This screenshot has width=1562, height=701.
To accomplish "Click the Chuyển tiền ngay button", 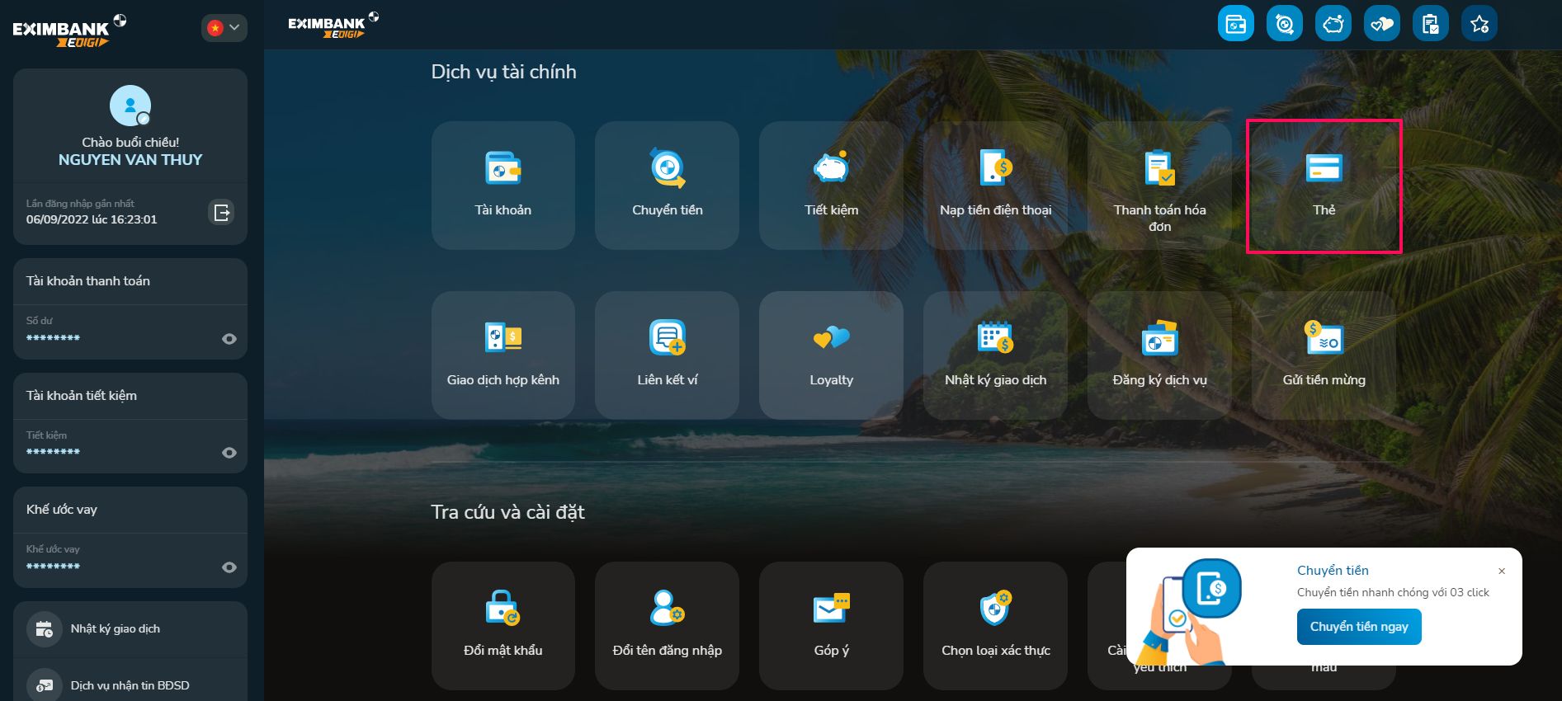I will pyautogui.click(x=1359, y=627).
